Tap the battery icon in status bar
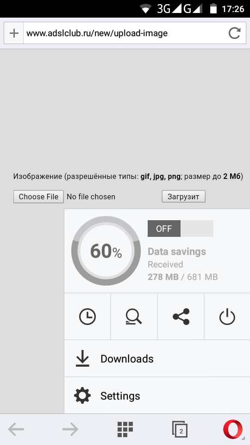The width and height of the screenshot is (250, 445). 213,9
